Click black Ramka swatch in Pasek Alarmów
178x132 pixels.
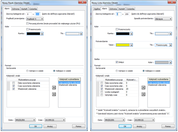[x=33, y=34]
